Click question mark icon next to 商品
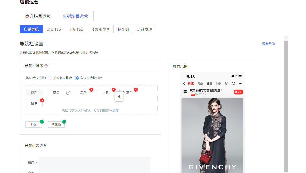This screenshot has height=173, width=306. pyautogui.click(x=68, y=93)
